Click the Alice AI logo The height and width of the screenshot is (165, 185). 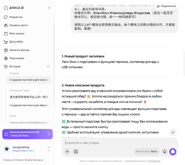pyautogui.click(x=14, y=8)
